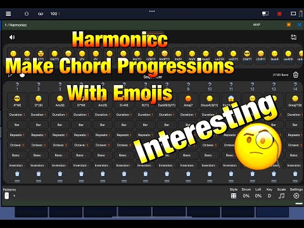The width and height of the screenshot is (304, 228).
Task: Open Octave dropdown for step 1
Action: click(17, 145)
